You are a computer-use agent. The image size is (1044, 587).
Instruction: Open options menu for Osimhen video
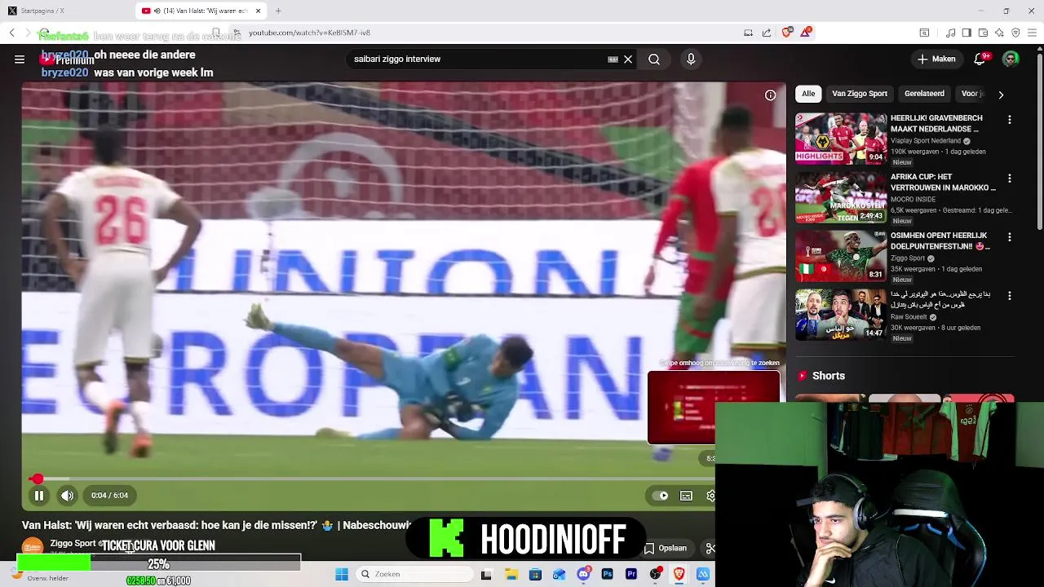(1010, 237)
